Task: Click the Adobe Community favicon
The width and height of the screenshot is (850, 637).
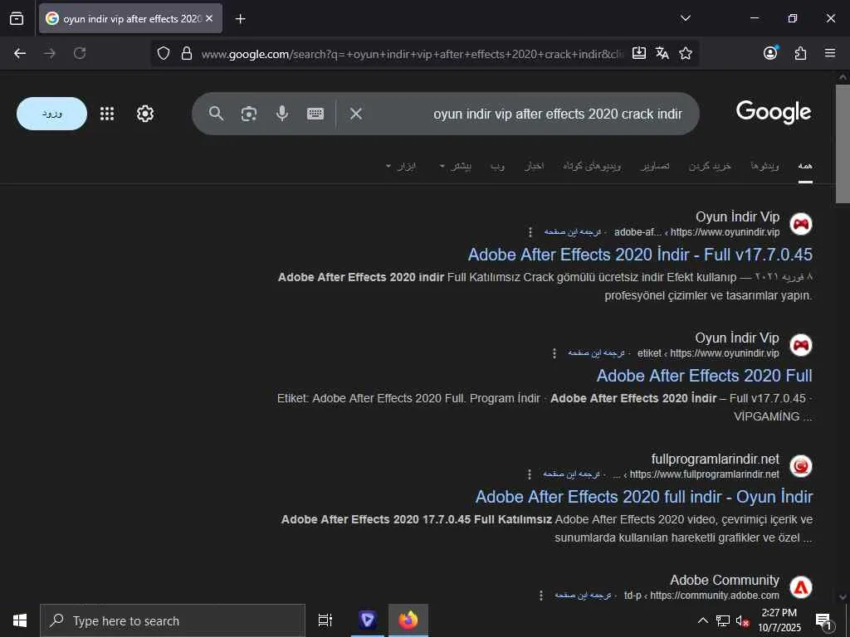Action: point(801,587)
